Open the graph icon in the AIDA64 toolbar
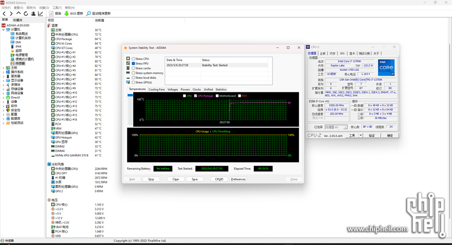The width and height of the screenshot is (452, 245). pos(41,13)
